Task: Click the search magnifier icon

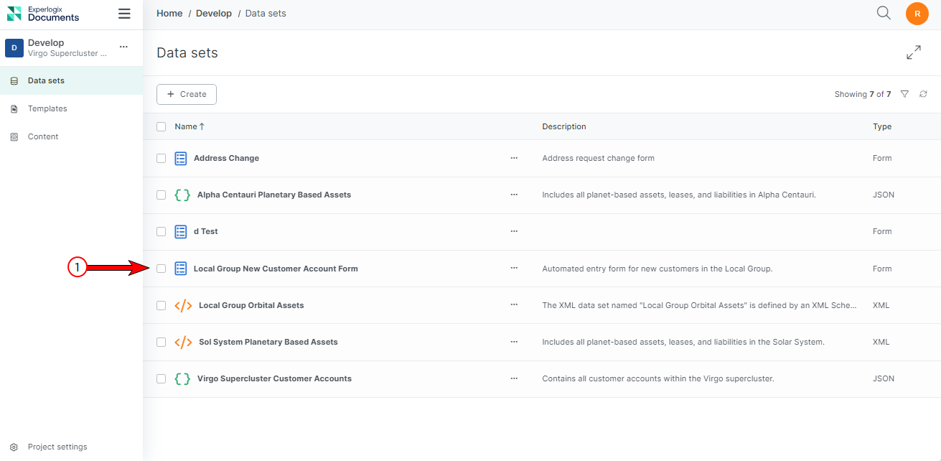Action: pyautogui.click(x=884, y=13)
